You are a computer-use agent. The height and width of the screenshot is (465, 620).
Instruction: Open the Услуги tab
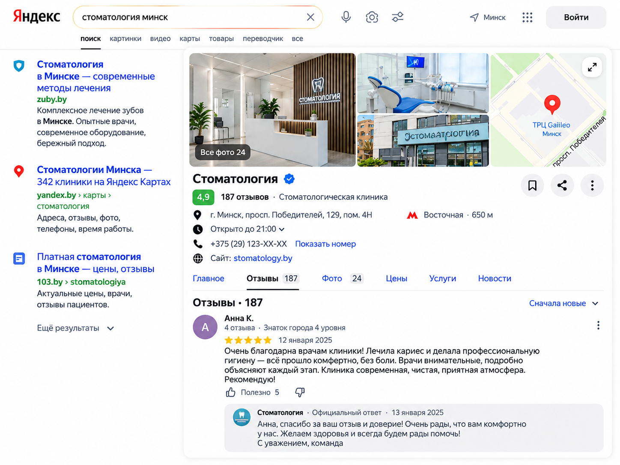tap(443, 278)
